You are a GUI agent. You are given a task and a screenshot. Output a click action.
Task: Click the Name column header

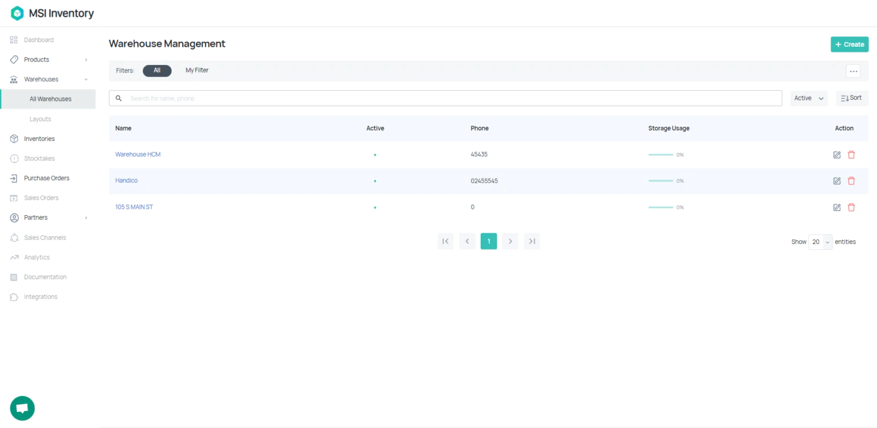pyautogui.click(x=123, y=128)
